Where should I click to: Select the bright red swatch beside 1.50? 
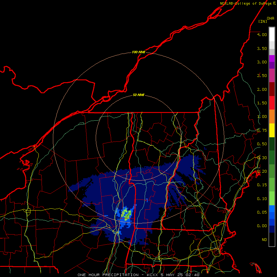point(272,103)
